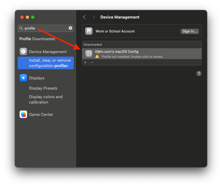Click the Work or School Account badge icon
The image size is (222, 187).
coord(89,31)
